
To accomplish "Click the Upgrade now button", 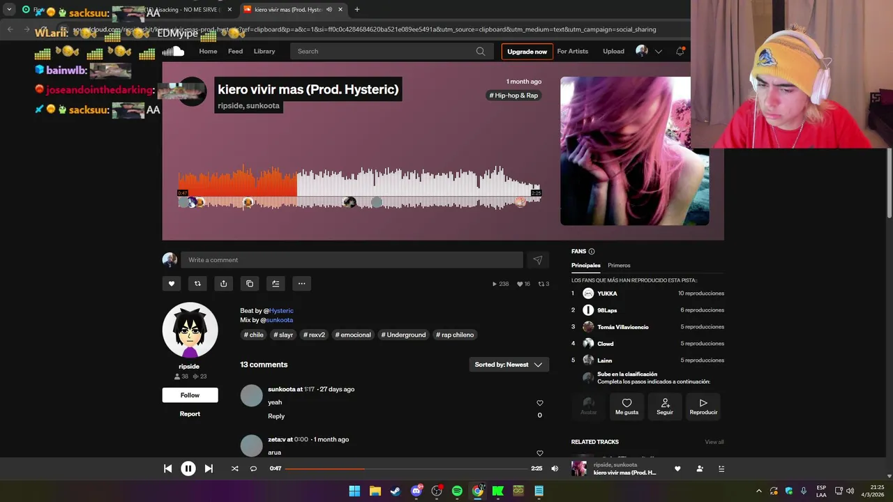I will [527, 52].
